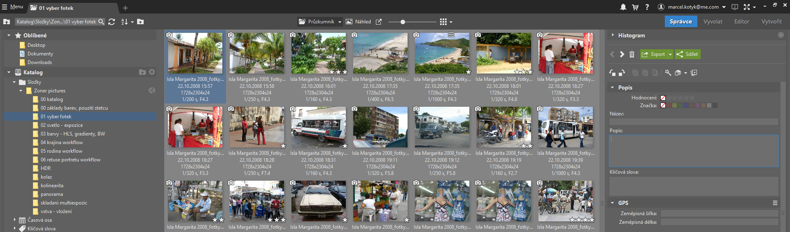The width and height of the screenshot is (790, 232).
Task: Collapse the Katalog section
Action: tap(9, 72)
